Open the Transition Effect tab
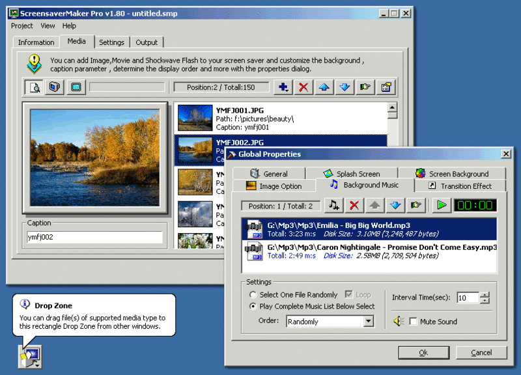521x375 pixels. 460,186
